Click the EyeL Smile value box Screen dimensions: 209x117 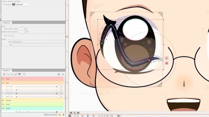click(x=60, y=90)
